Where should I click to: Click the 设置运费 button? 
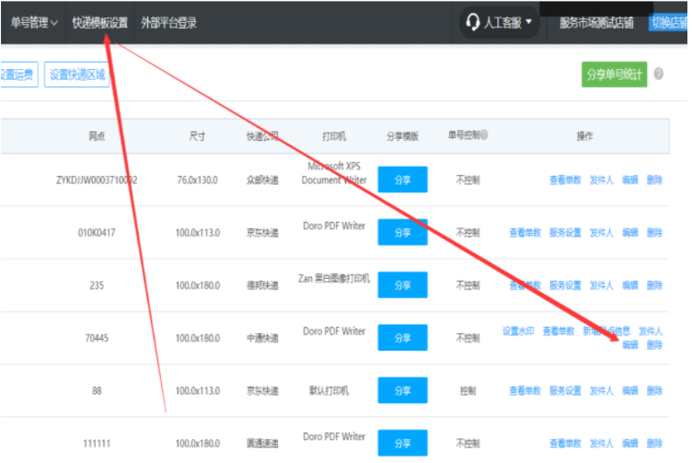pyautogui.click(x=17, y=75)
